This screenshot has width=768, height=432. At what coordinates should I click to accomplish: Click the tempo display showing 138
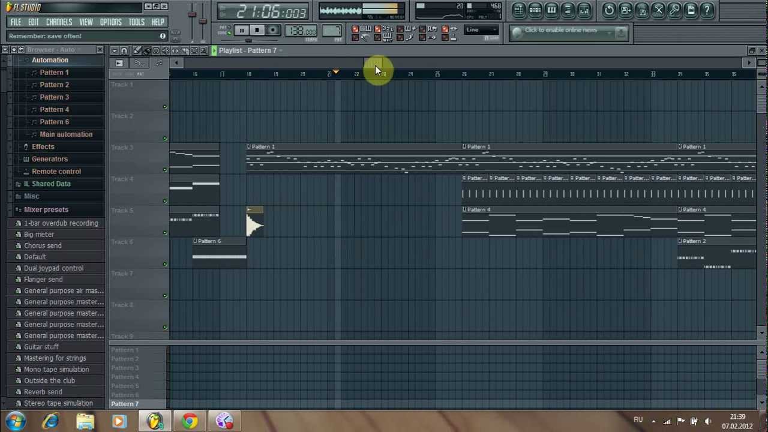tap(301, 31)
